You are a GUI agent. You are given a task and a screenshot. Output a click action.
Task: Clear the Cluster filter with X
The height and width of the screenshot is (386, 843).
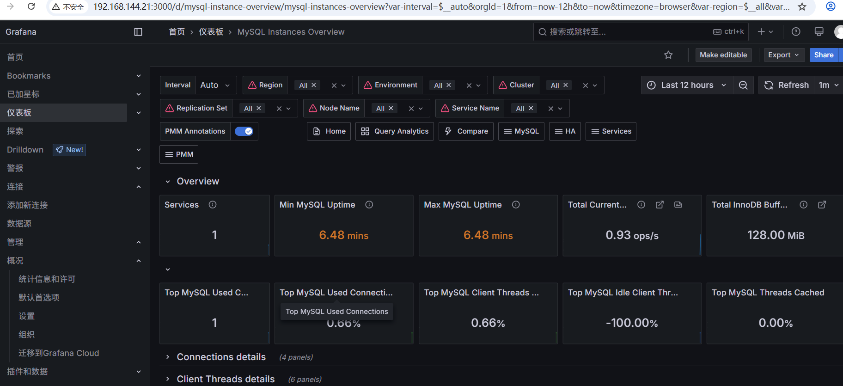coord(586,86)
